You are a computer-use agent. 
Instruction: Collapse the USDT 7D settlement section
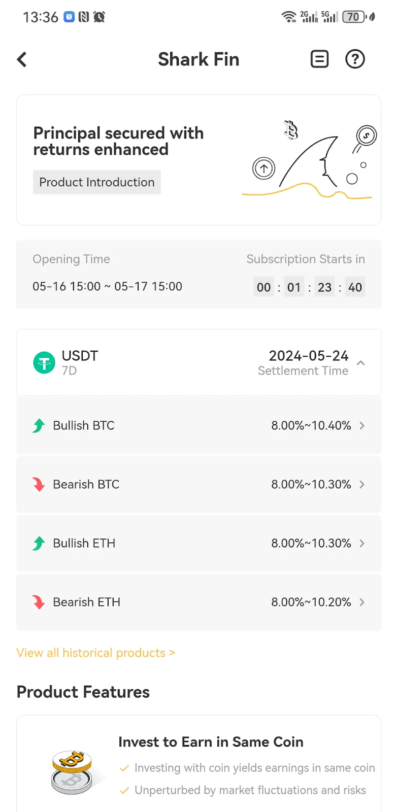(x=361, y=363)
